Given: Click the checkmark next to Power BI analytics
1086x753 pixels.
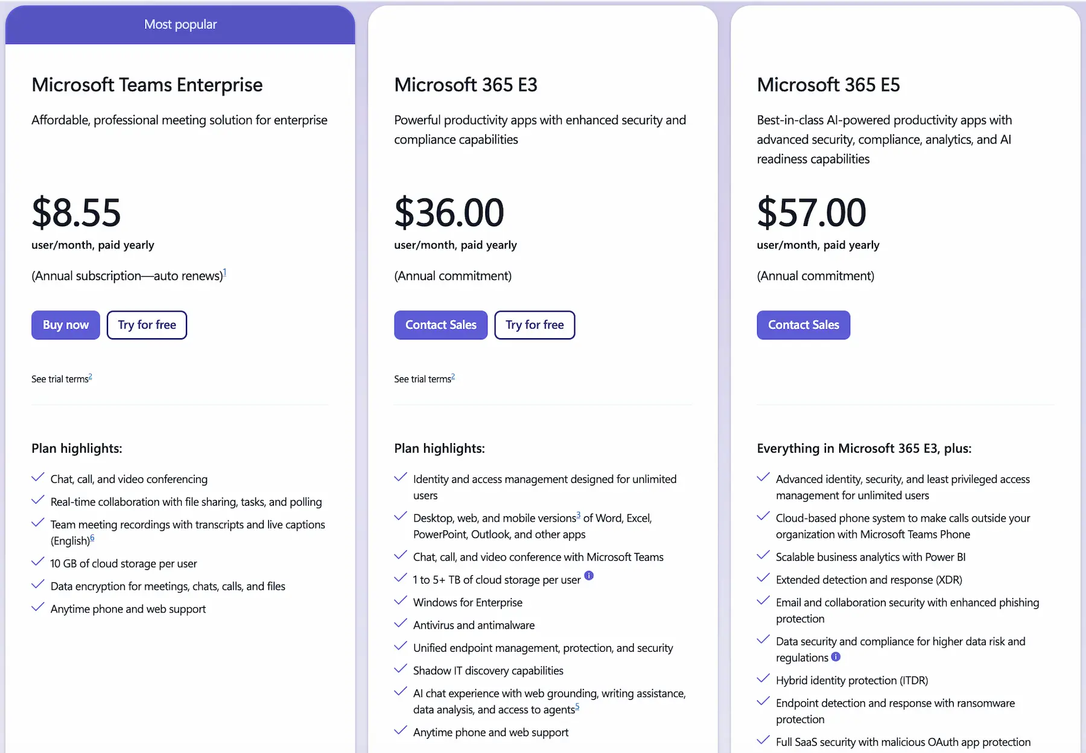Looking at the screenshot, I should click(763, 555).
